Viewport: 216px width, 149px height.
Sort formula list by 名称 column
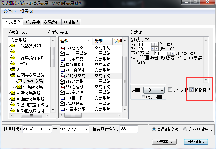(76, 41)
